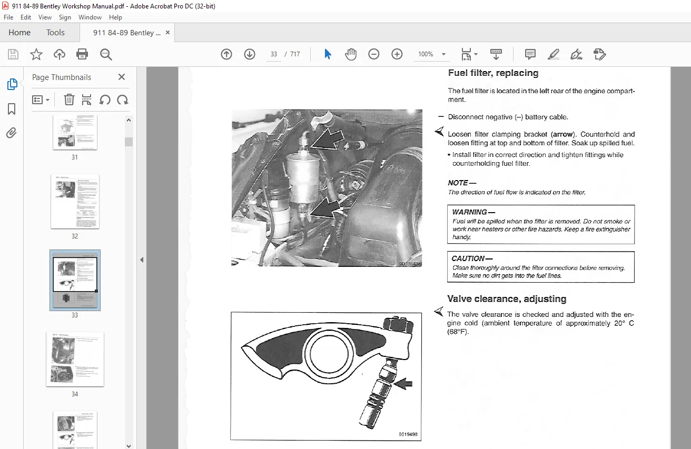The image size is (691, 449).
Task: Open the Window menu
Action: pyautogui.click(x=90, y=17)
